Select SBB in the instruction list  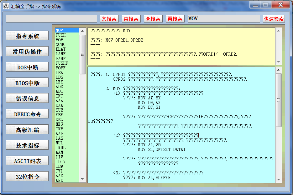coord(67,115)
